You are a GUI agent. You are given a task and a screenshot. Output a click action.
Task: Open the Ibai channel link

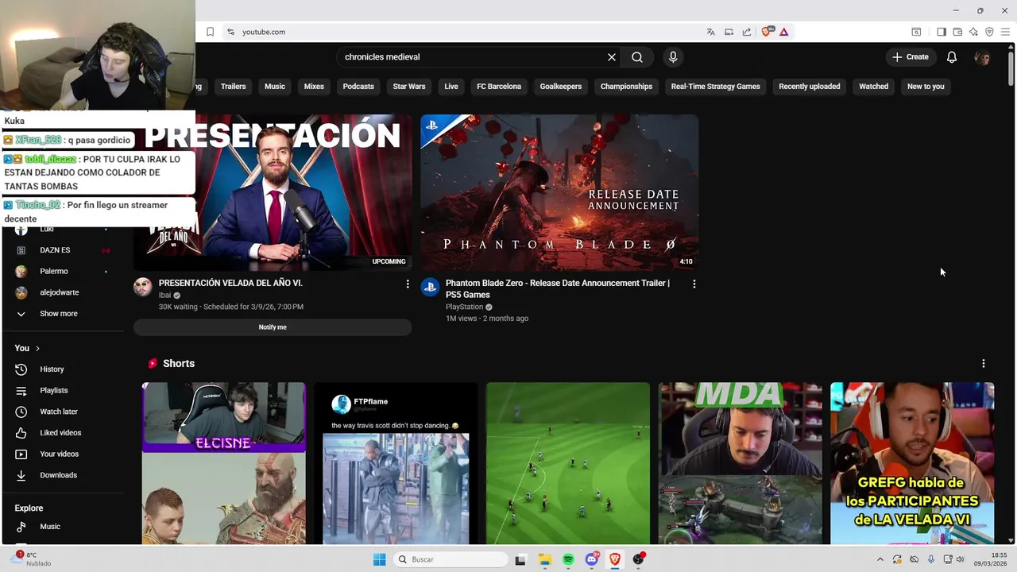[164, 295]
